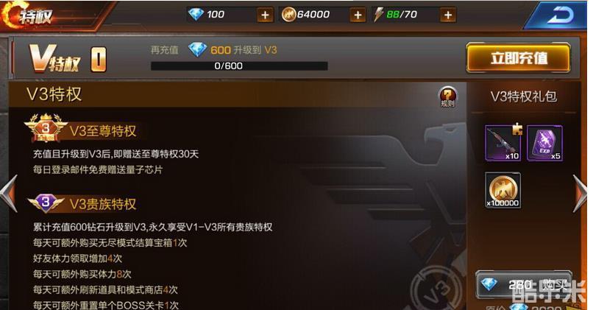Screen dimensions: 593x310
Task: Select the purple EXP card x5 item
Action: (544, 143)
